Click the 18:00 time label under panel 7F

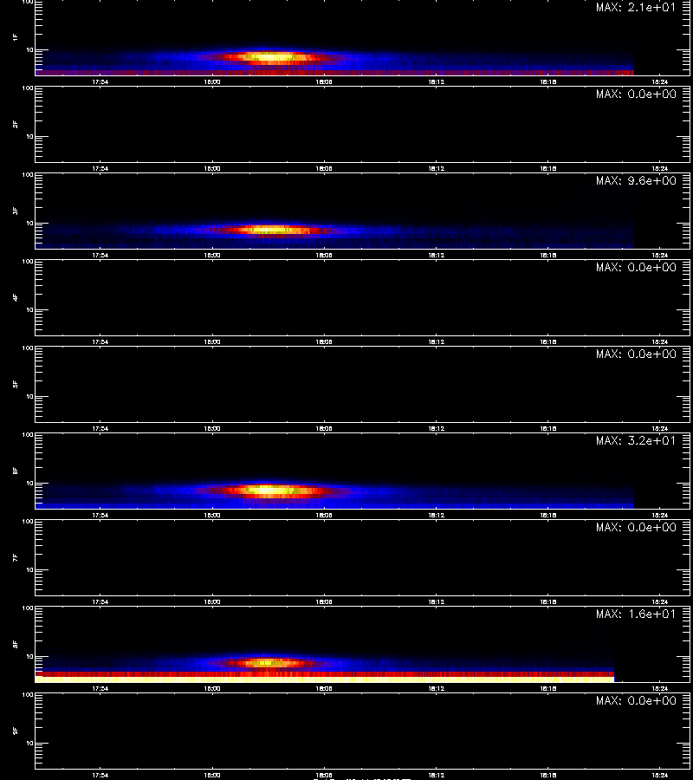click(212, 602)
